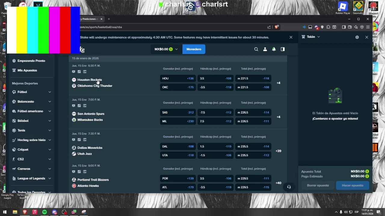Open a new browser tab
385x216 pixels.
[x=109, y=19]
